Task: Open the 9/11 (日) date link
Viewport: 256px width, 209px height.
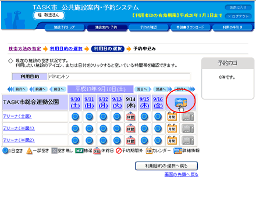Action: point(89,102)
